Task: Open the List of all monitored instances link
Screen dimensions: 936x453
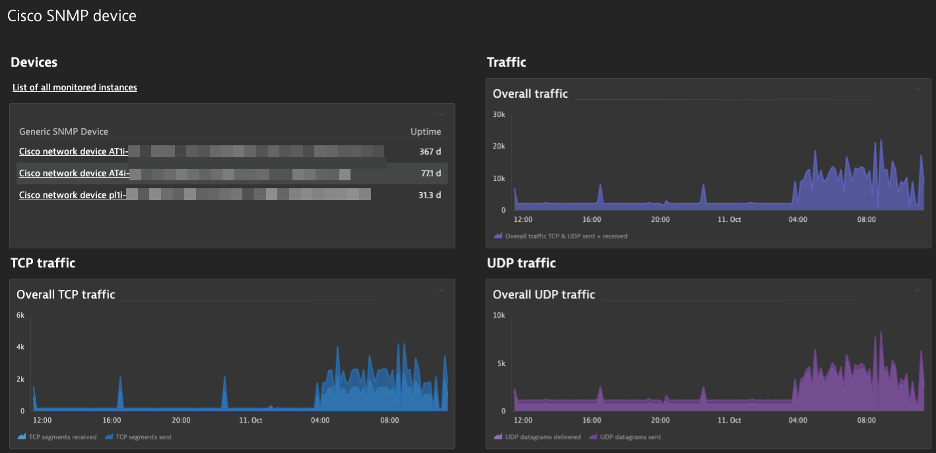Action: click(75, 87)
